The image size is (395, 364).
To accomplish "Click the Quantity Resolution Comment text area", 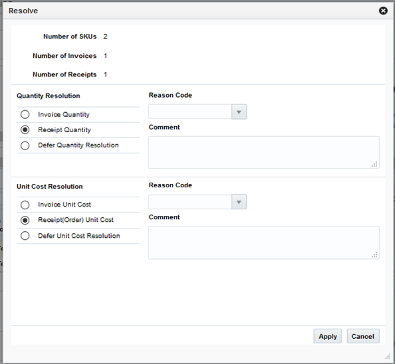I will tap(264, 153).
